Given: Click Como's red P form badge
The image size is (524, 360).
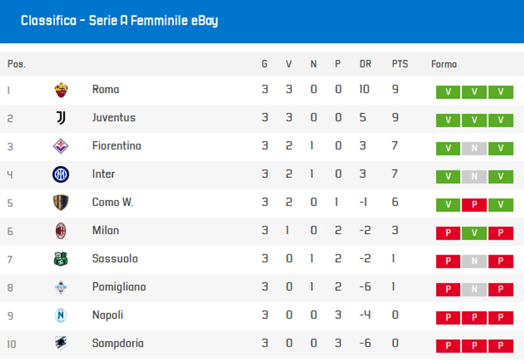Looking at the screenshot, I should (x=474, y=205).
